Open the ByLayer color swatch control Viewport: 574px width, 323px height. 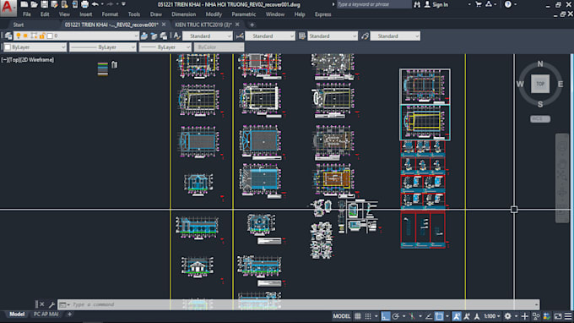pyautogui.click(x=35, y=47)
